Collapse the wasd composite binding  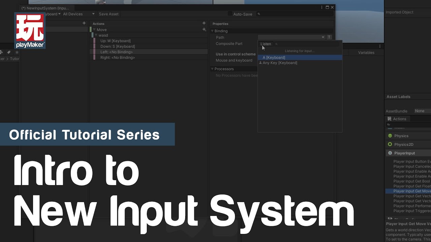[x=96, y=35]
